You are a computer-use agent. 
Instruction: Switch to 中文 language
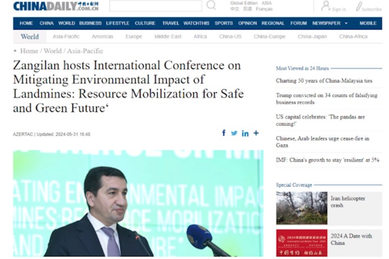[x=235, y=9]
